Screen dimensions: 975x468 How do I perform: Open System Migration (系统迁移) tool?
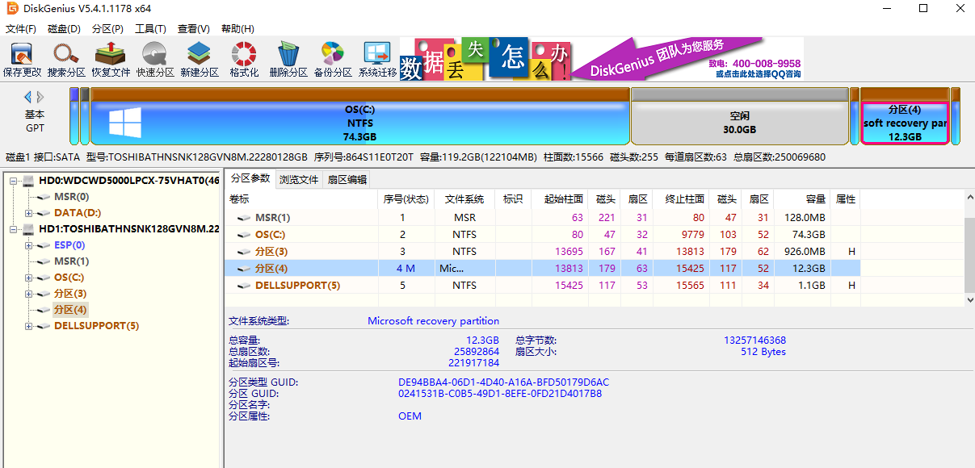point(377,60)
